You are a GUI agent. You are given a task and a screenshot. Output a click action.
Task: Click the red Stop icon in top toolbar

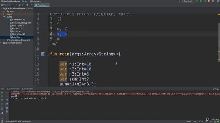pyautogui.click(x=209, y=1)
